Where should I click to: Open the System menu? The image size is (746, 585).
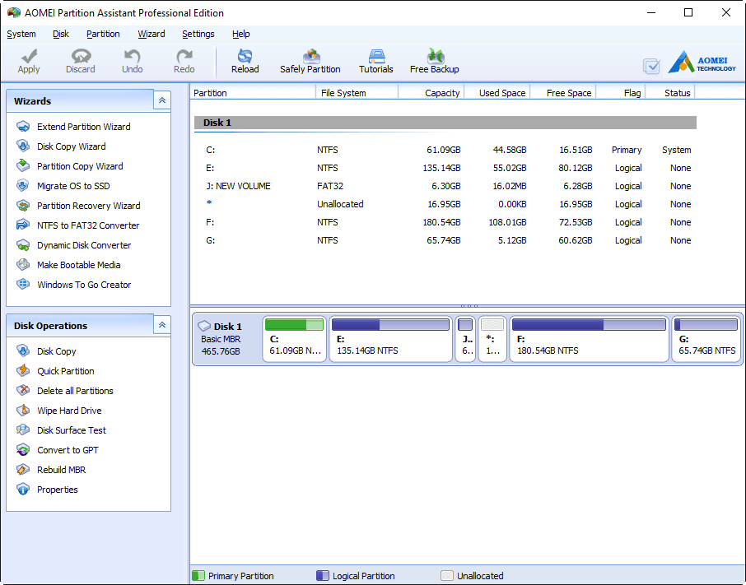[21, 34]
